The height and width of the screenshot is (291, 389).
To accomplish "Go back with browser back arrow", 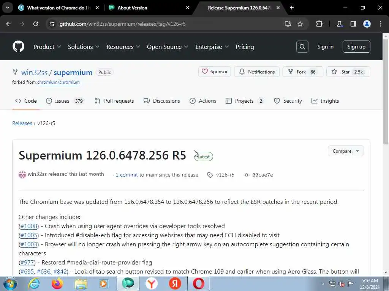I will pos(8,24).
